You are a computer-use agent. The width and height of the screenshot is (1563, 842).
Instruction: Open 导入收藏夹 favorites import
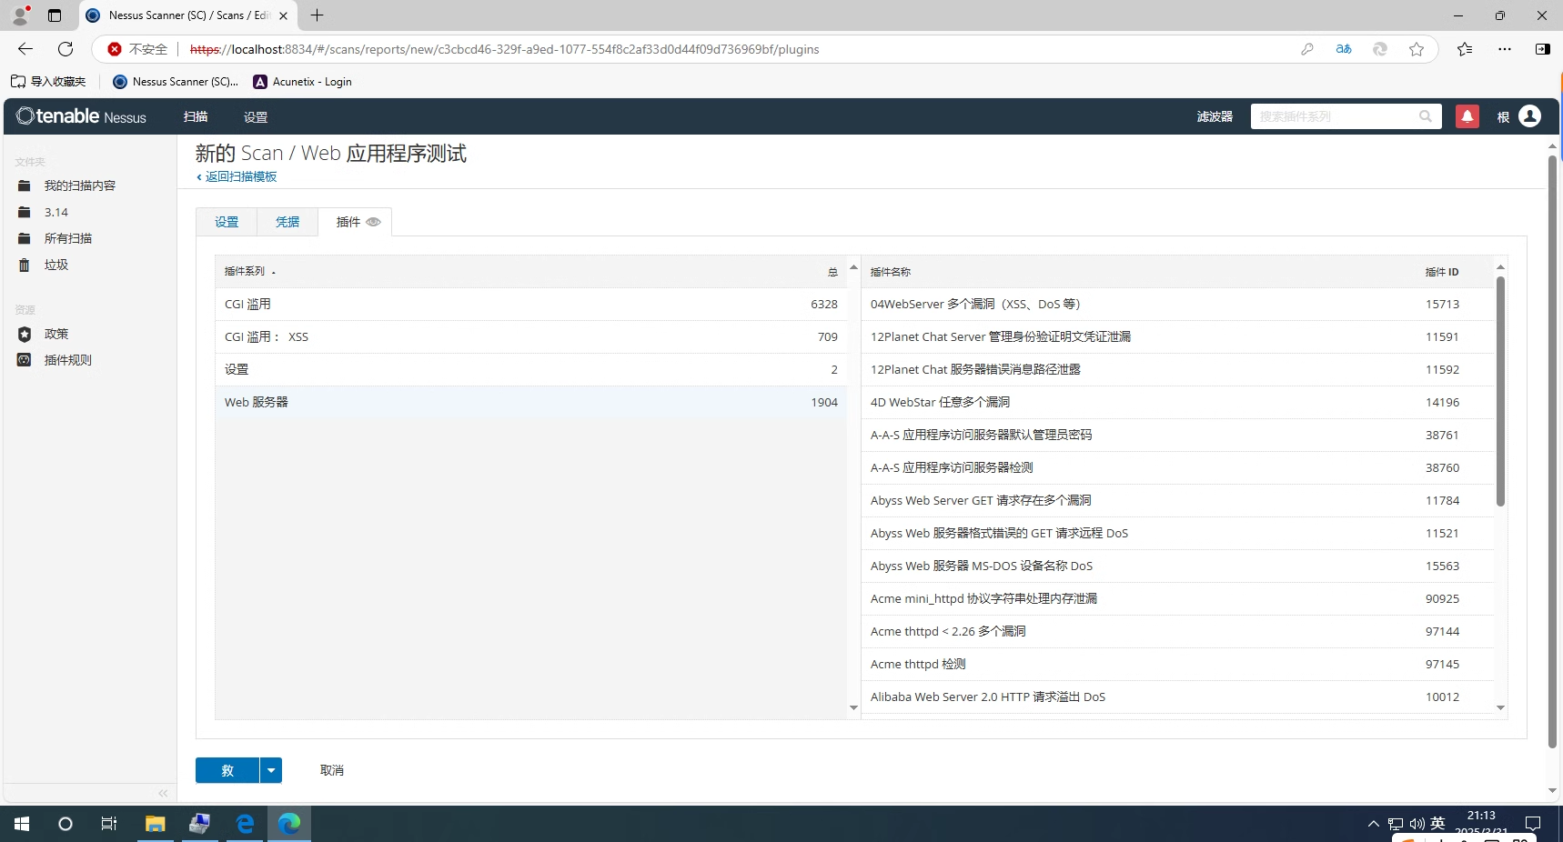[x=48, y=82]
